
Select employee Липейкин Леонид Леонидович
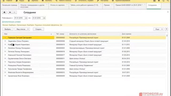[19, 48]
